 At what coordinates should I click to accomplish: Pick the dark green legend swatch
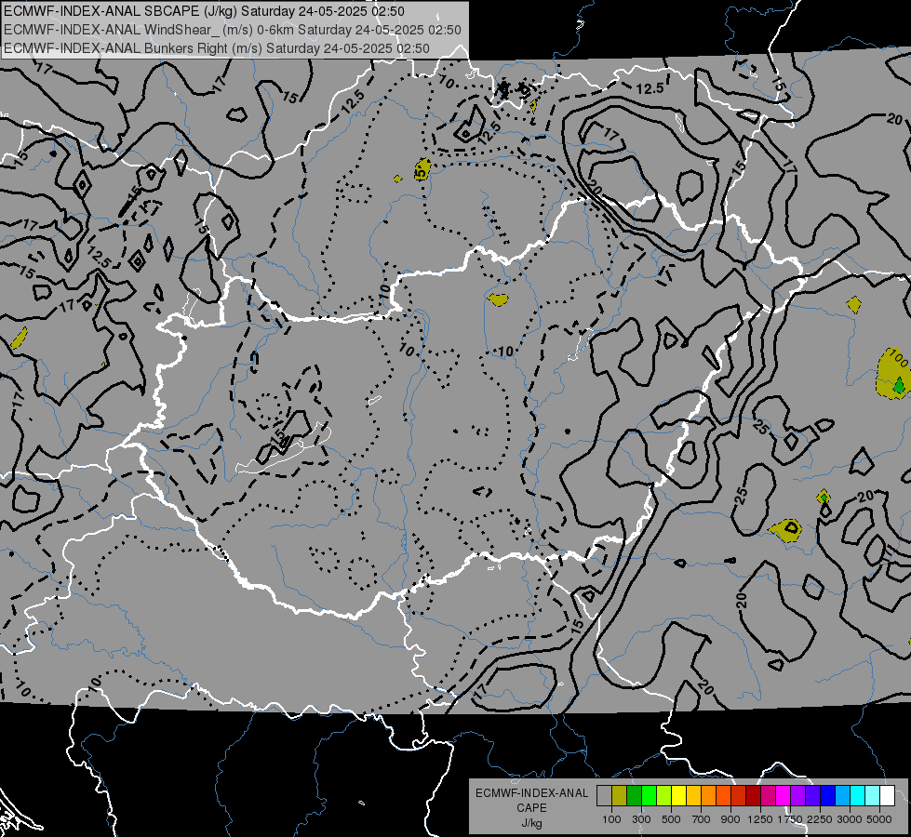click(x=635, y=796)
